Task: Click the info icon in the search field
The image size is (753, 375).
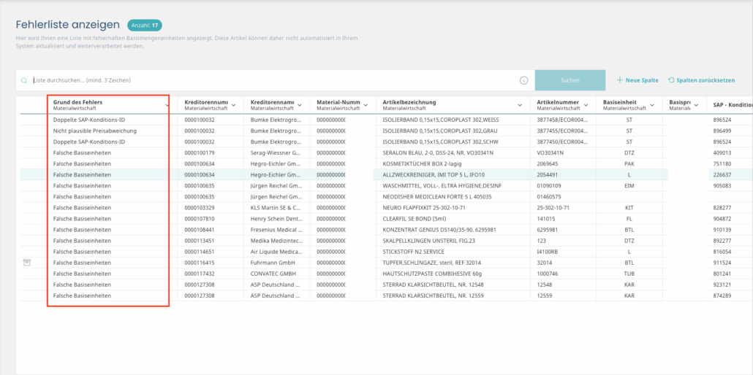Action: click(523, 80)
